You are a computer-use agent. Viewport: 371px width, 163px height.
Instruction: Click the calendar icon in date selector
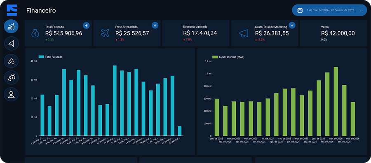tap(300, 10)
